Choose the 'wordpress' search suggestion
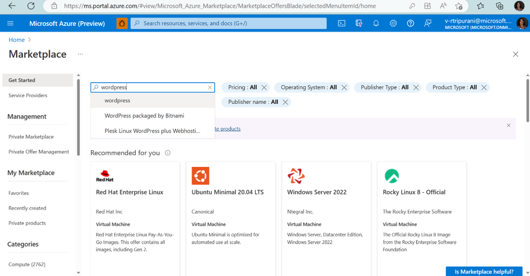The width and height of the screenshot is (530, 276). [x=152, y=101]
